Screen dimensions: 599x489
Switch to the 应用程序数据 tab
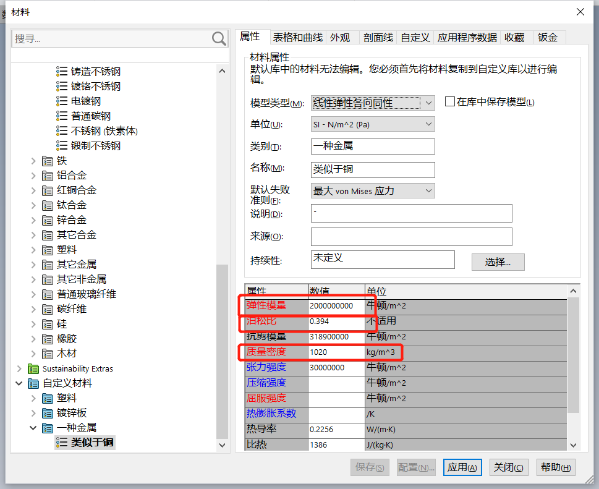pos(467,38)
